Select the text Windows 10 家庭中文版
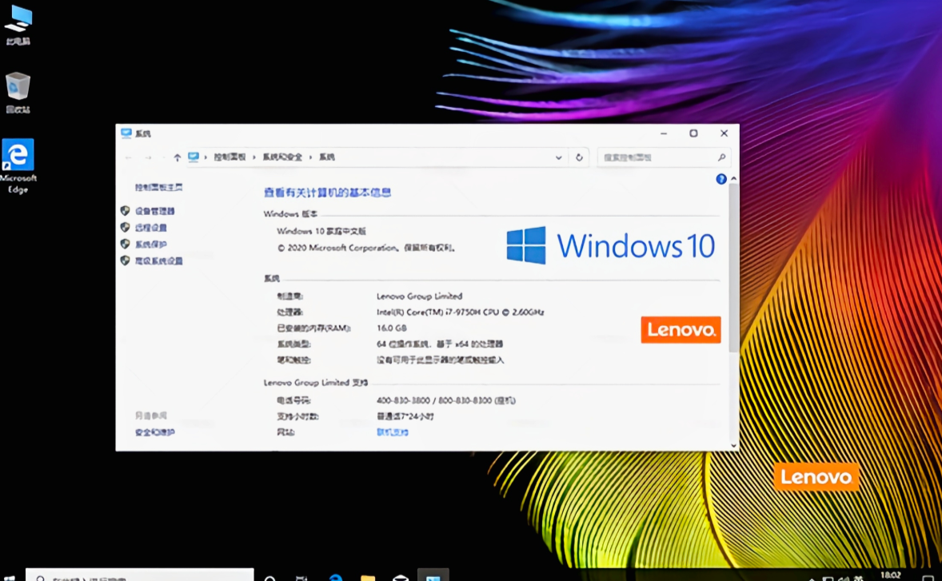 tap(321, 231)
